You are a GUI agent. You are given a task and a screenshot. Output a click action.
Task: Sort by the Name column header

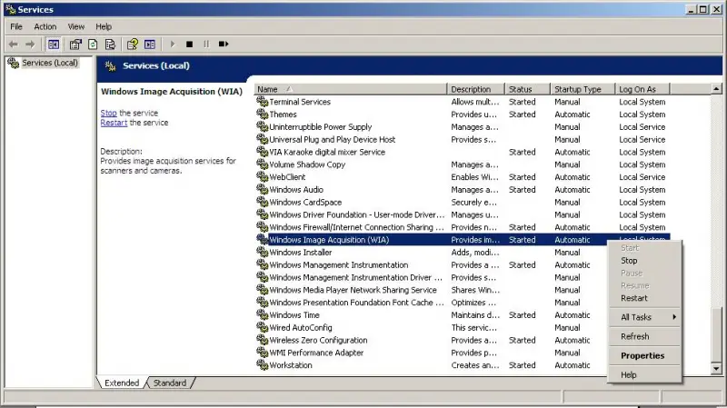351,89
